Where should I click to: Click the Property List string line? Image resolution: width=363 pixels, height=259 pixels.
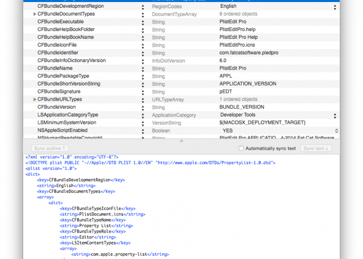click(x=96, y=226)
